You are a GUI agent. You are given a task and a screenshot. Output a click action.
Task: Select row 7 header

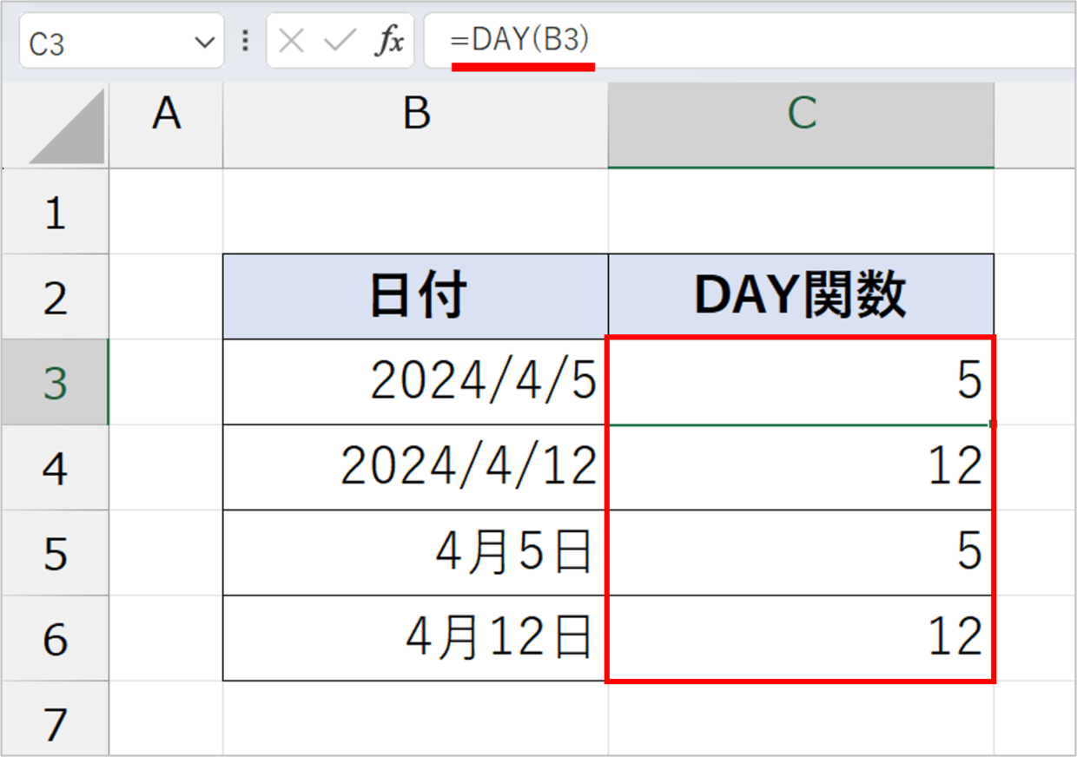pyautogui.click(x=55, y=719)
